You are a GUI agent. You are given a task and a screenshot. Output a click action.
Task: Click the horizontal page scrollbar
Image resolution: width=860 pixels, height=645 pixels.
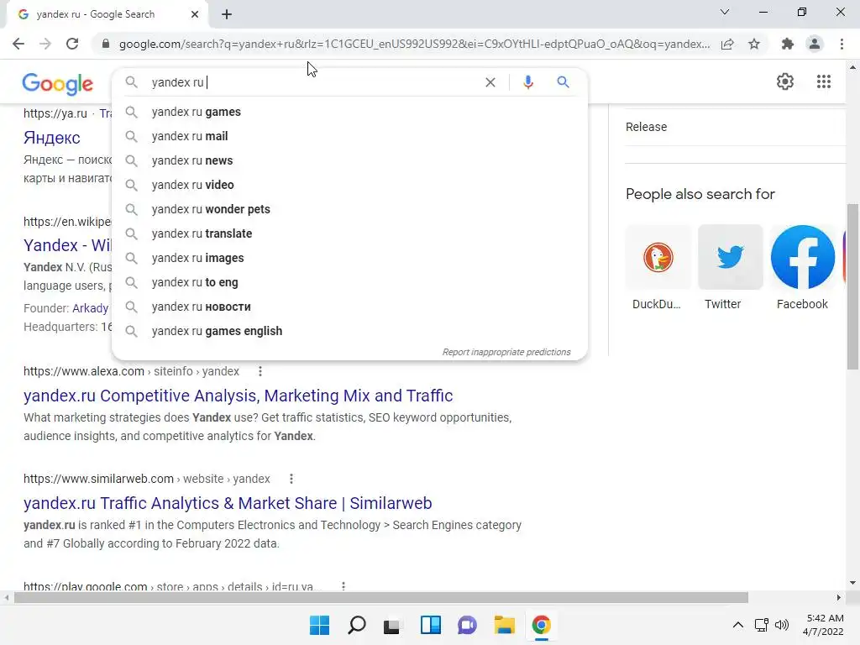pos(381,597)
